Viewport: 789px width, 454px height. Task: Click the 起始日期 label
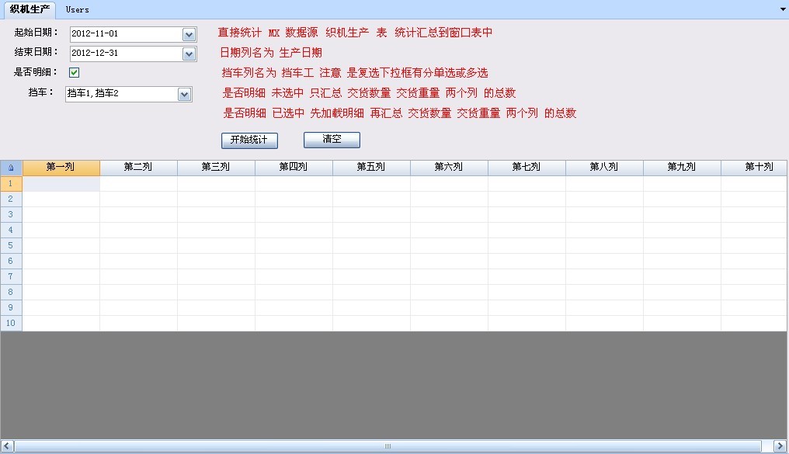click(x=36, y=33)
